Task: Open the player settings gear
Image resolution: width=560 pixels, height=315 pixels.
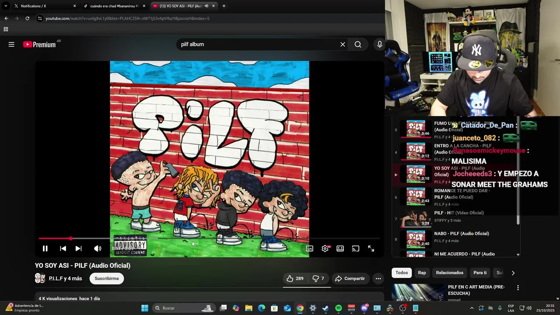Action: pos(325,248)
